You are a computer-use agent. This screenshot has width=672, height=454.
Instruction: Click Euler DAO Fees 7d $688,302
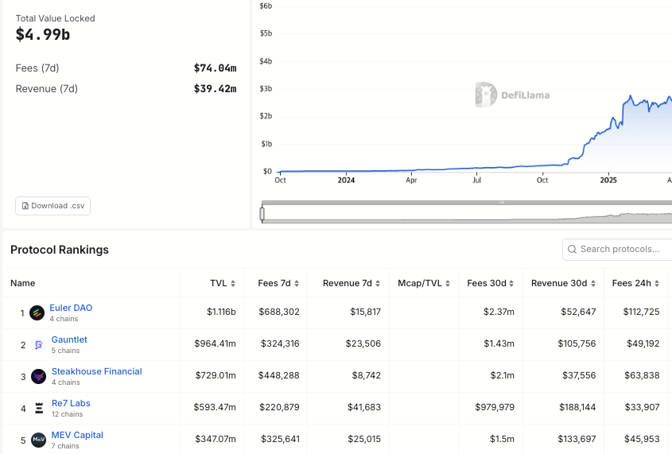click(x=279, y=312)
